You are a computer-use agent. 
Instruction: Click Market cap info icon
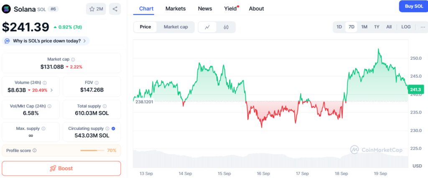tap(73, 60)
